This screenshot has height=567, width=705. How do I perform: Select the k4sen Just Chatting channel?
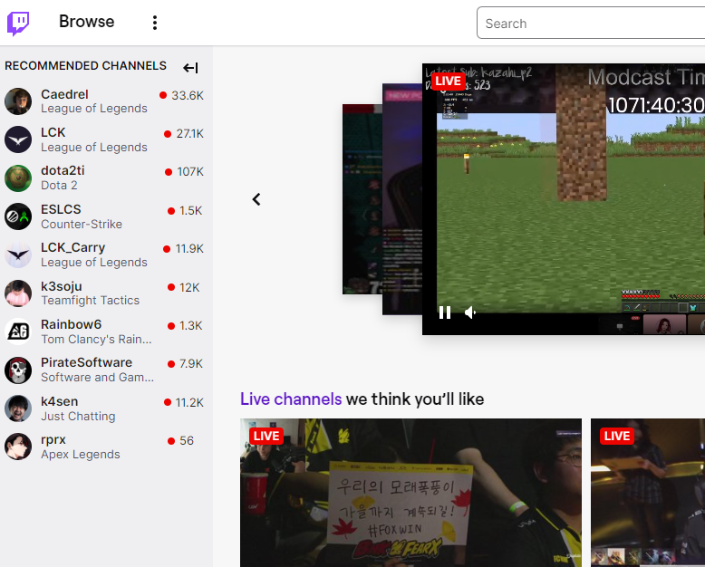pyautogui.click(x=91, y=408)
